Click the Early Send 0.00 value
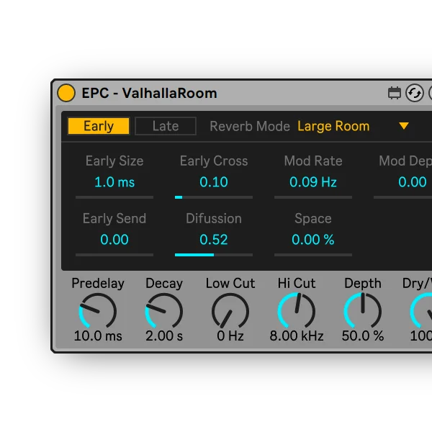 pyautogui.click(x=114, y=240)
